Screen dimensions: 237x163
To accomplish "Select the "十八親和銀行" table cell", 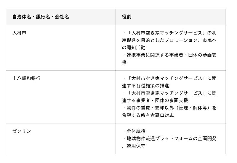I will pyautogui.click(x=26, y=78).
